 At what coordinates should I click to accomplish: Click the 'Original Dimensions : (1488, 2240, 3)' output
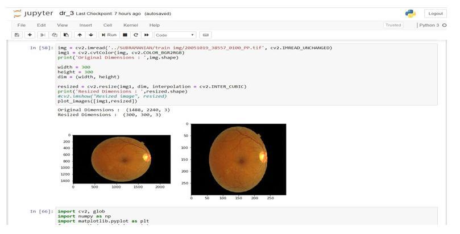tap(114, 110)
